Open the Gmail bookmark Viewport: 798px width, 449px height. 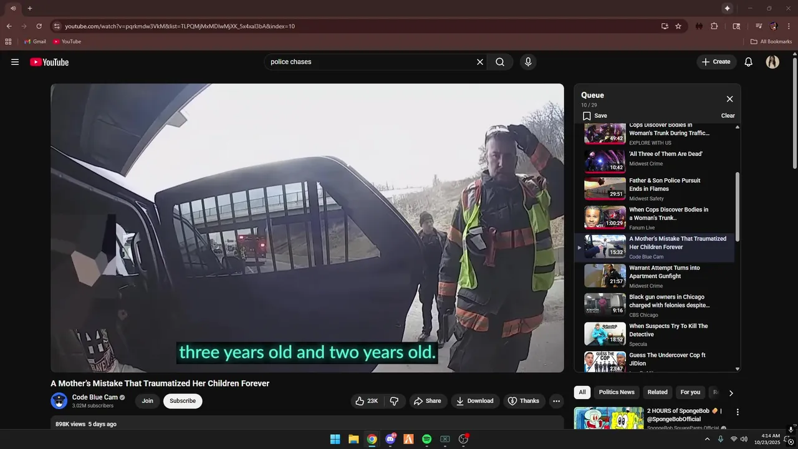point(36,41)
